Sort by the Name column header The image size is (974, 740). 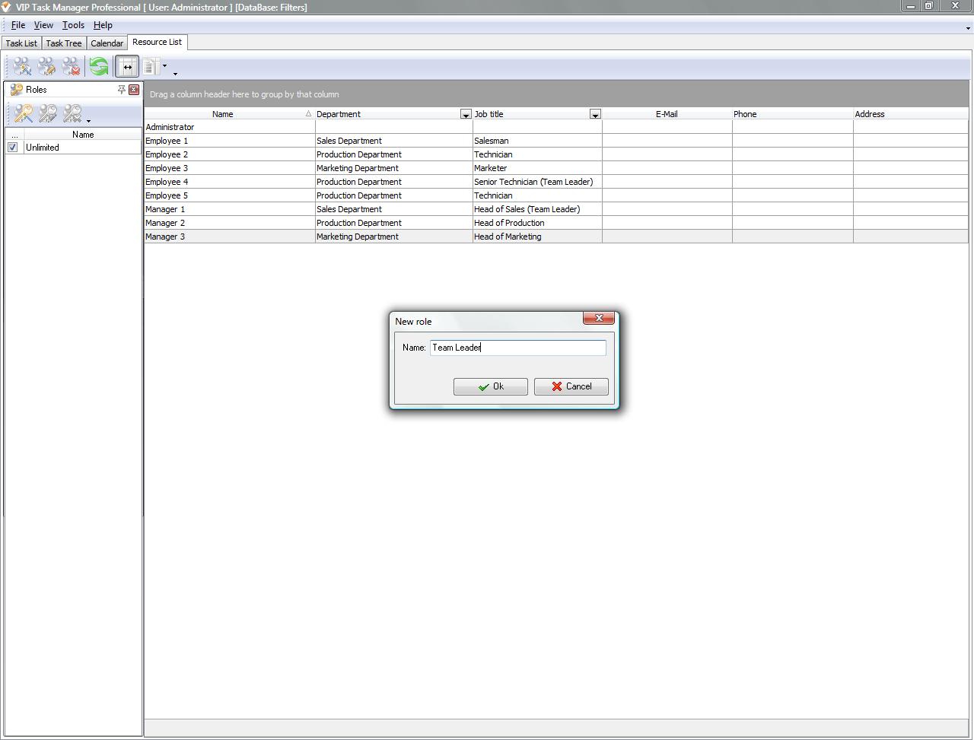[223, 114]
